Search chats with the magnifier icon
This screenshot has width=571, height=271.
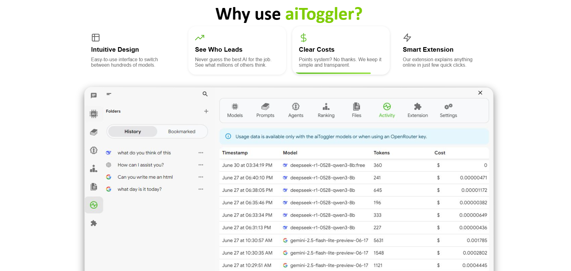(x=205, y=94)
